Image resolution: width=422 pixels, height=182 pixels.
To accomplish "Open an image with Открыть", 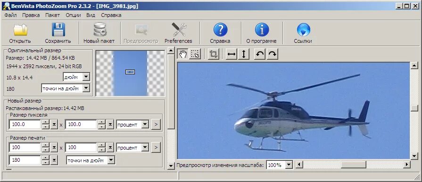I will pyautogui.click(x=20, y=33).
